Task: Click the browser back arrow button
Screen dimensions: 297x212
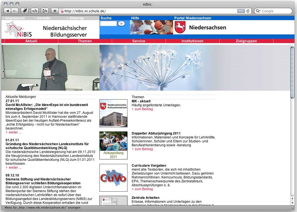Action: pyautogui.click(x=8, y=11)
